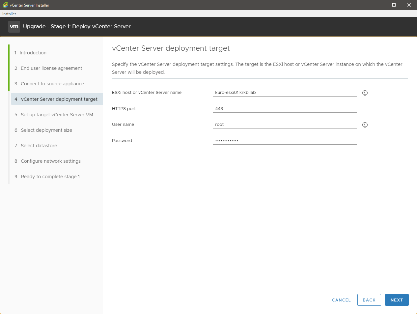Jump to step 1 Introduction
This screenshot has height=314, width=417.
pos(33,53)
